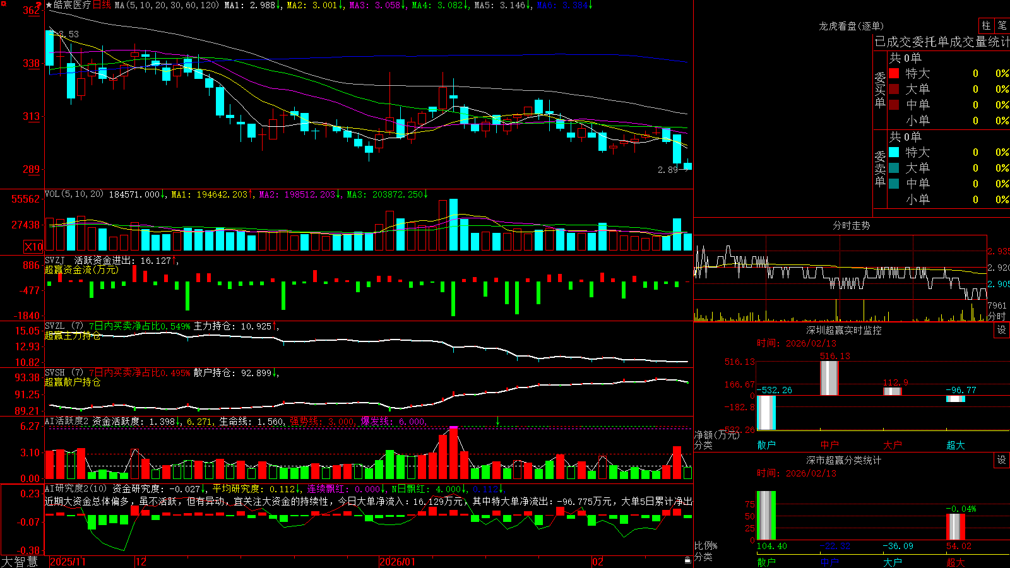Click the AI研究度2(10) indicator label
The height and width of the screenshot is (568, 1010).
[76, 488]
